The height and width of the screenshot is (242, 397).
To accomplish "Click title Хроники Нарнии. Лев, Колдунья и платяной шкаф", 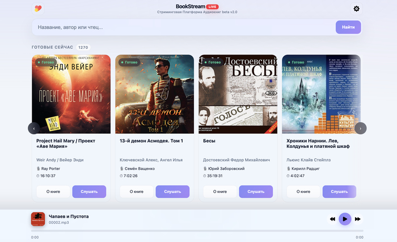I will click(x=318, y=143).
